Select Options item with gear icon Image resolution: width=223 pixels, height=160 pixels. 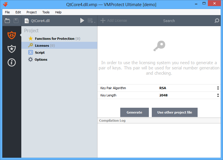click(x=41, y=60)
